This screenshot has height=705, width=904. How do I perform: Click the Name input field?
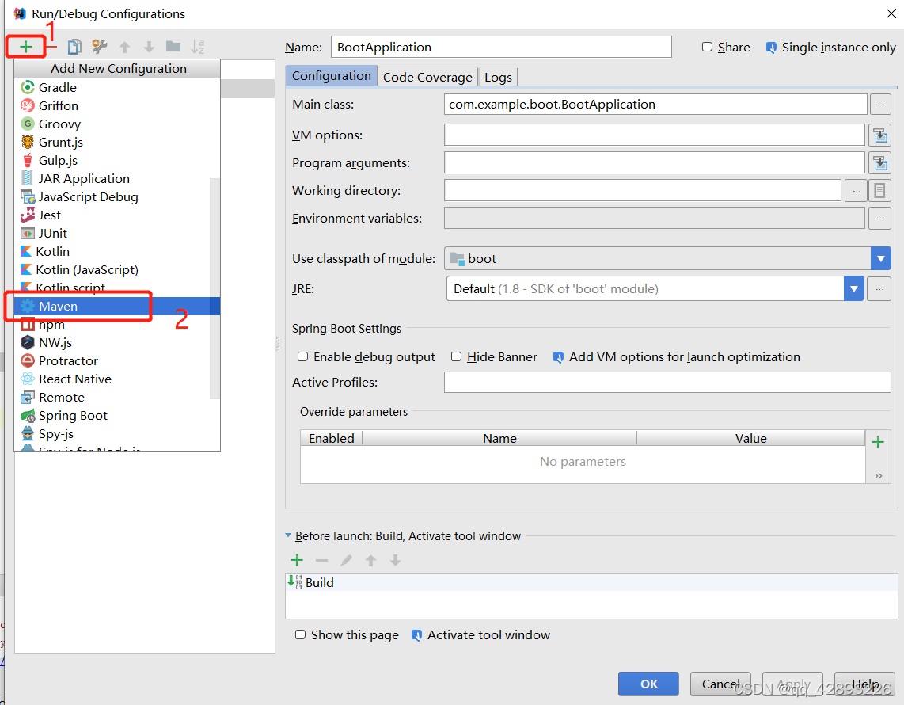[501, 47]
